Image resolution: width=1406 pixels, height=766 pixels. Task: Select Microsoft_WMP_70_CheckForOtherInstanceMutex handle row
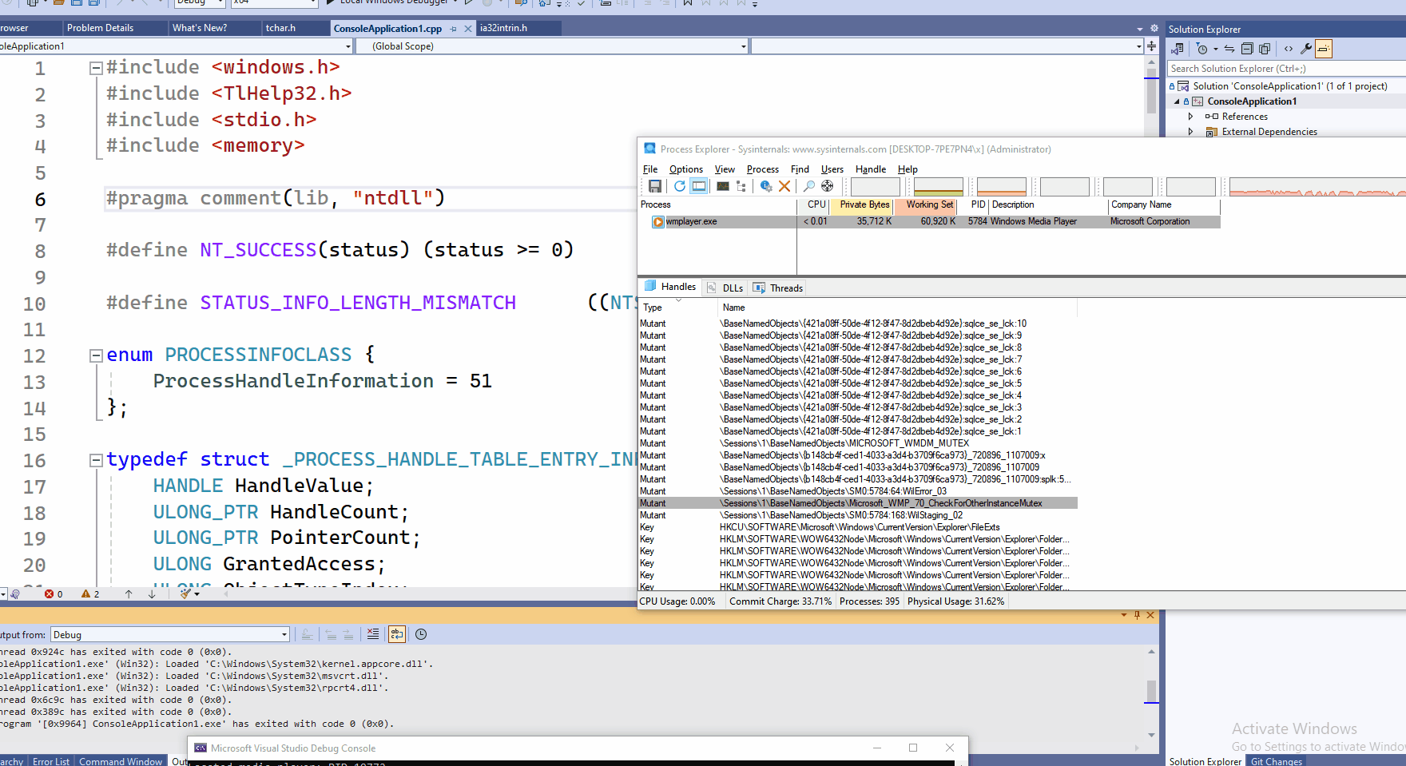pyautogui.click(x=858, y=503)
